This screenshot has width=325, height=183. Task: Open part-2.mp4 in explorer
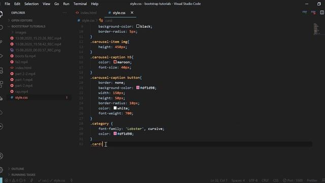(x=24, y=85)
